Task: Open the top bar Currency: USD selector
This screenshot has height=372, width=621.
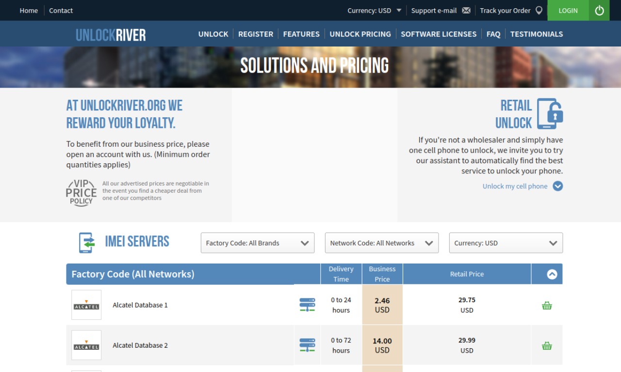Action: (375, 10)
